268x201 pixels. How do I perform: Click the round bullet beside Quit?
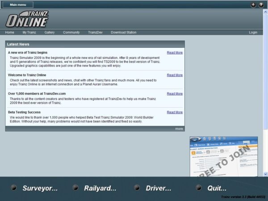pos(199,188)
